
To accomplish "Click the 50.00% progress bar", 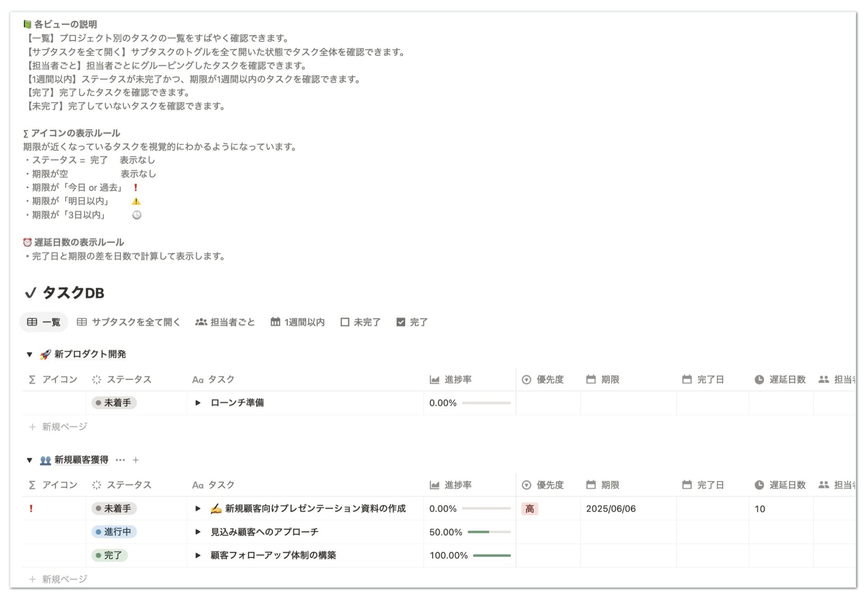I will click(489, 532).
